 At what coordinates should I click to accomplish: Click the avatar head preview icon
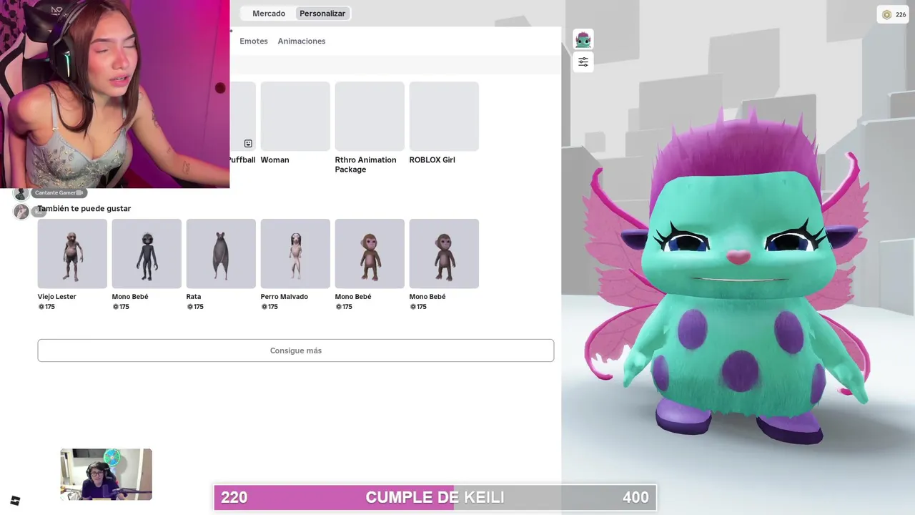[583, 39]
